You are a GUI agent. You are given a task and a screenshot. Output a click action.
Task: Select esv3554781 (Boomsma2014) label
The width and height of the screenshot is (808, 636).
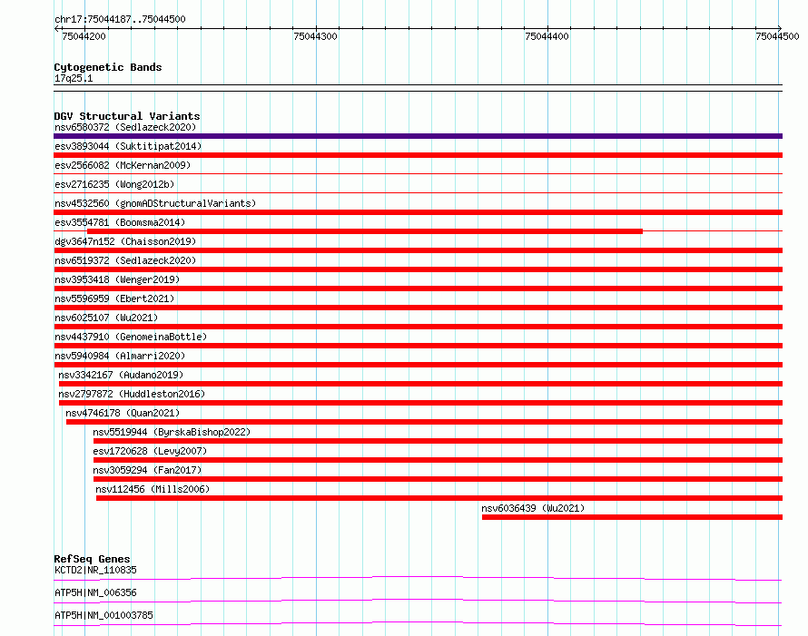pyautogui.click(x=120, y=222)
